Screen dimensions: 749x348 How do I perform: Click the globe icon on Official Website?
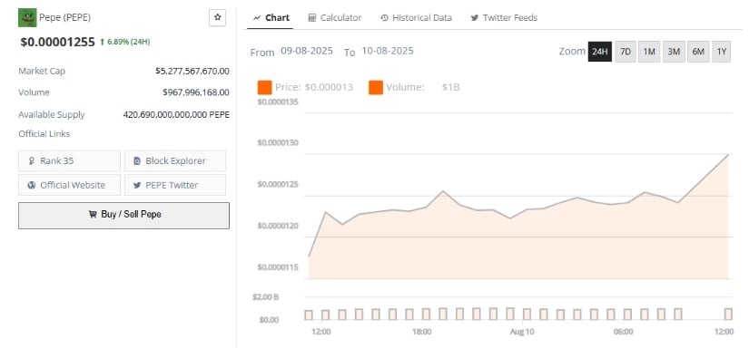pos(32,185)
